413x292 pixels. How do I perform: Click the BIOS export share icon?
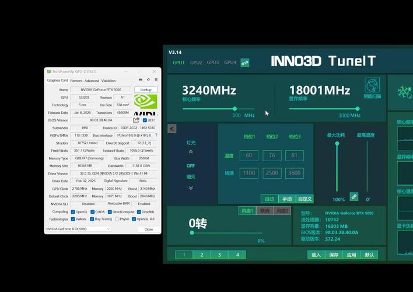(136, 120)
